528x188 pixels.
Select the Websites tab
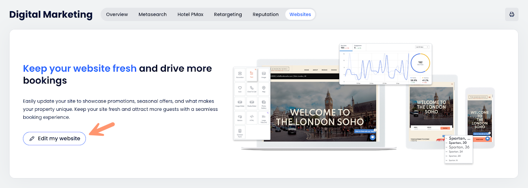300,15
